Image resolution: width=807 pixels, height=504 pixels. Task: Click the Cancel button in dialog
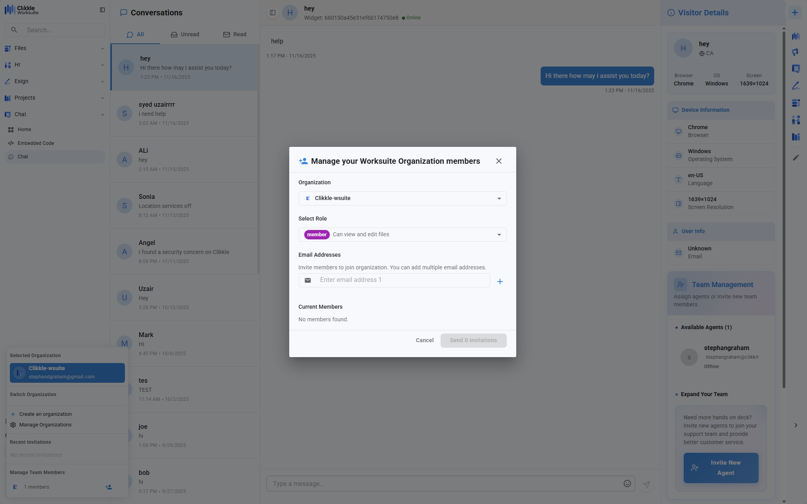pos(424,340)
